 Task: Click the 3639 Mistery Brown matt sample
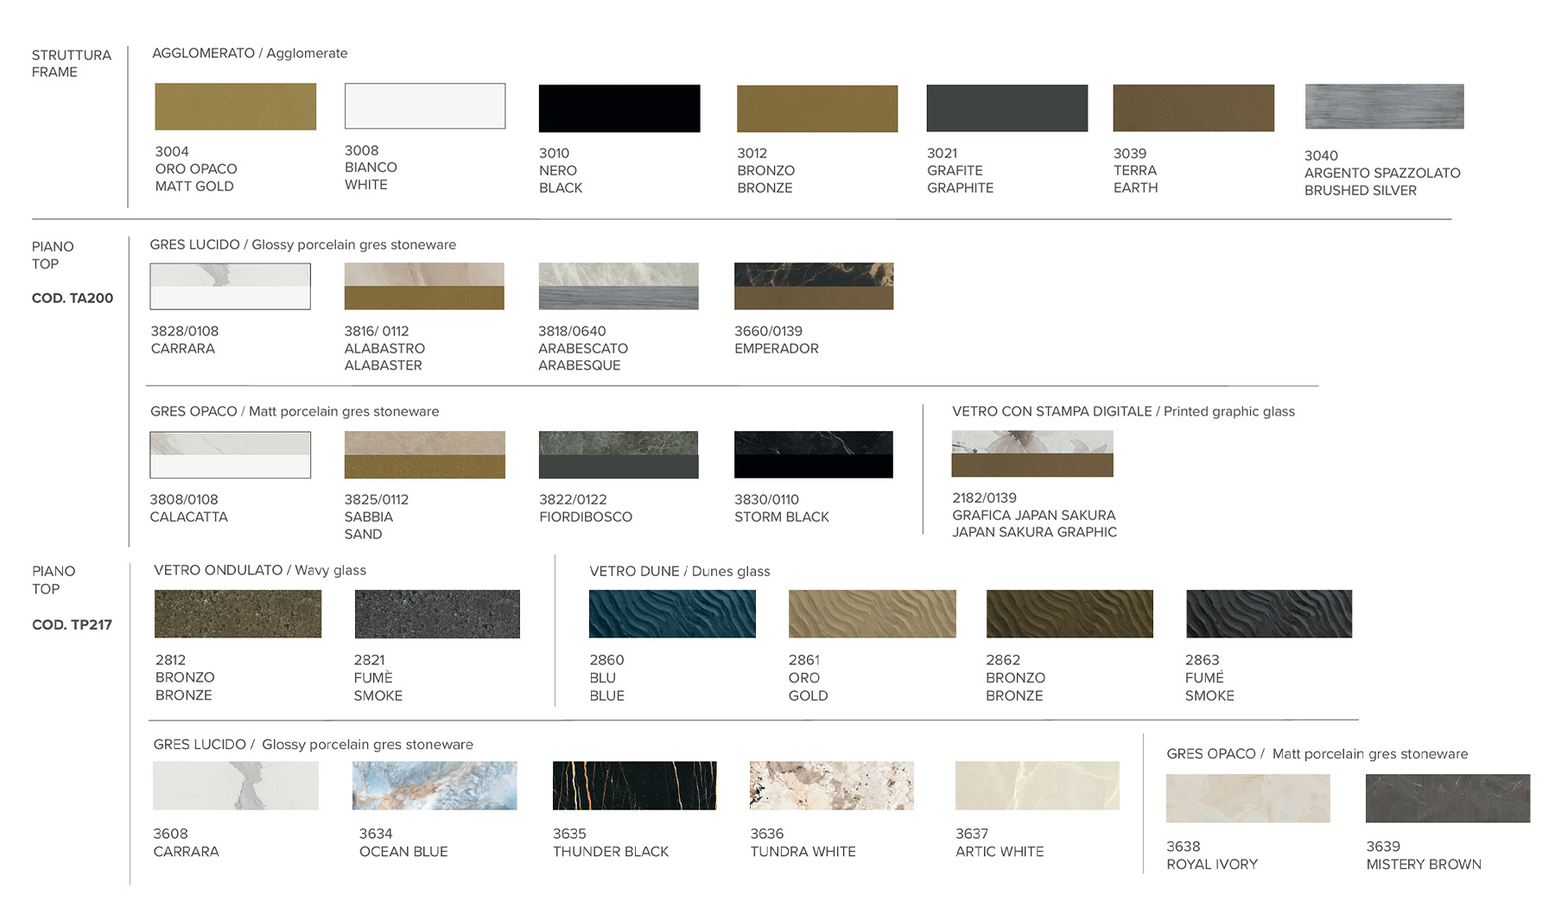(x=1447, y=798)
